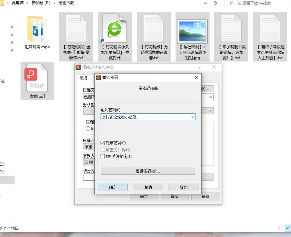This screenshot has width=291, height=237.
Task: Uncheck the 显示密码 checkbox
Action: coord(103,143)
